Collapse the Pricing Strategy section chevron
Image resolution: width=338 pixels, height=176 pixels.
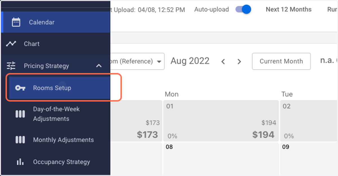pos(99,66)
